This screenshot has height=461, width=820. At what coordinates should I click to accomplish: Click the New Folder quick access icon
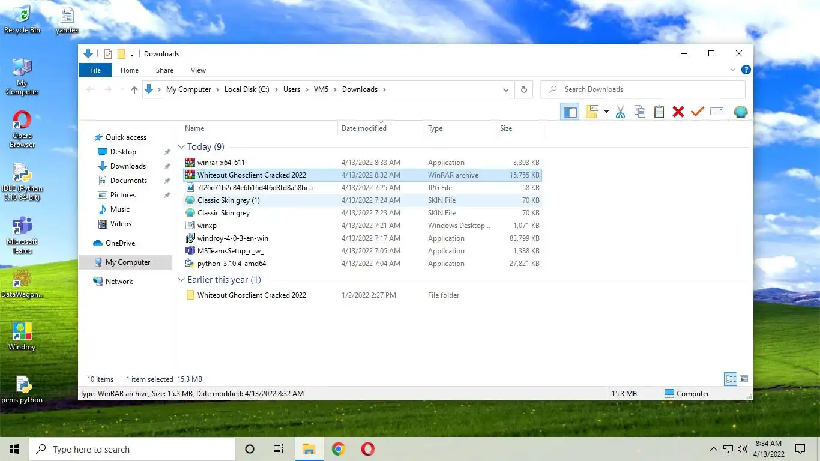pos(121,54)
